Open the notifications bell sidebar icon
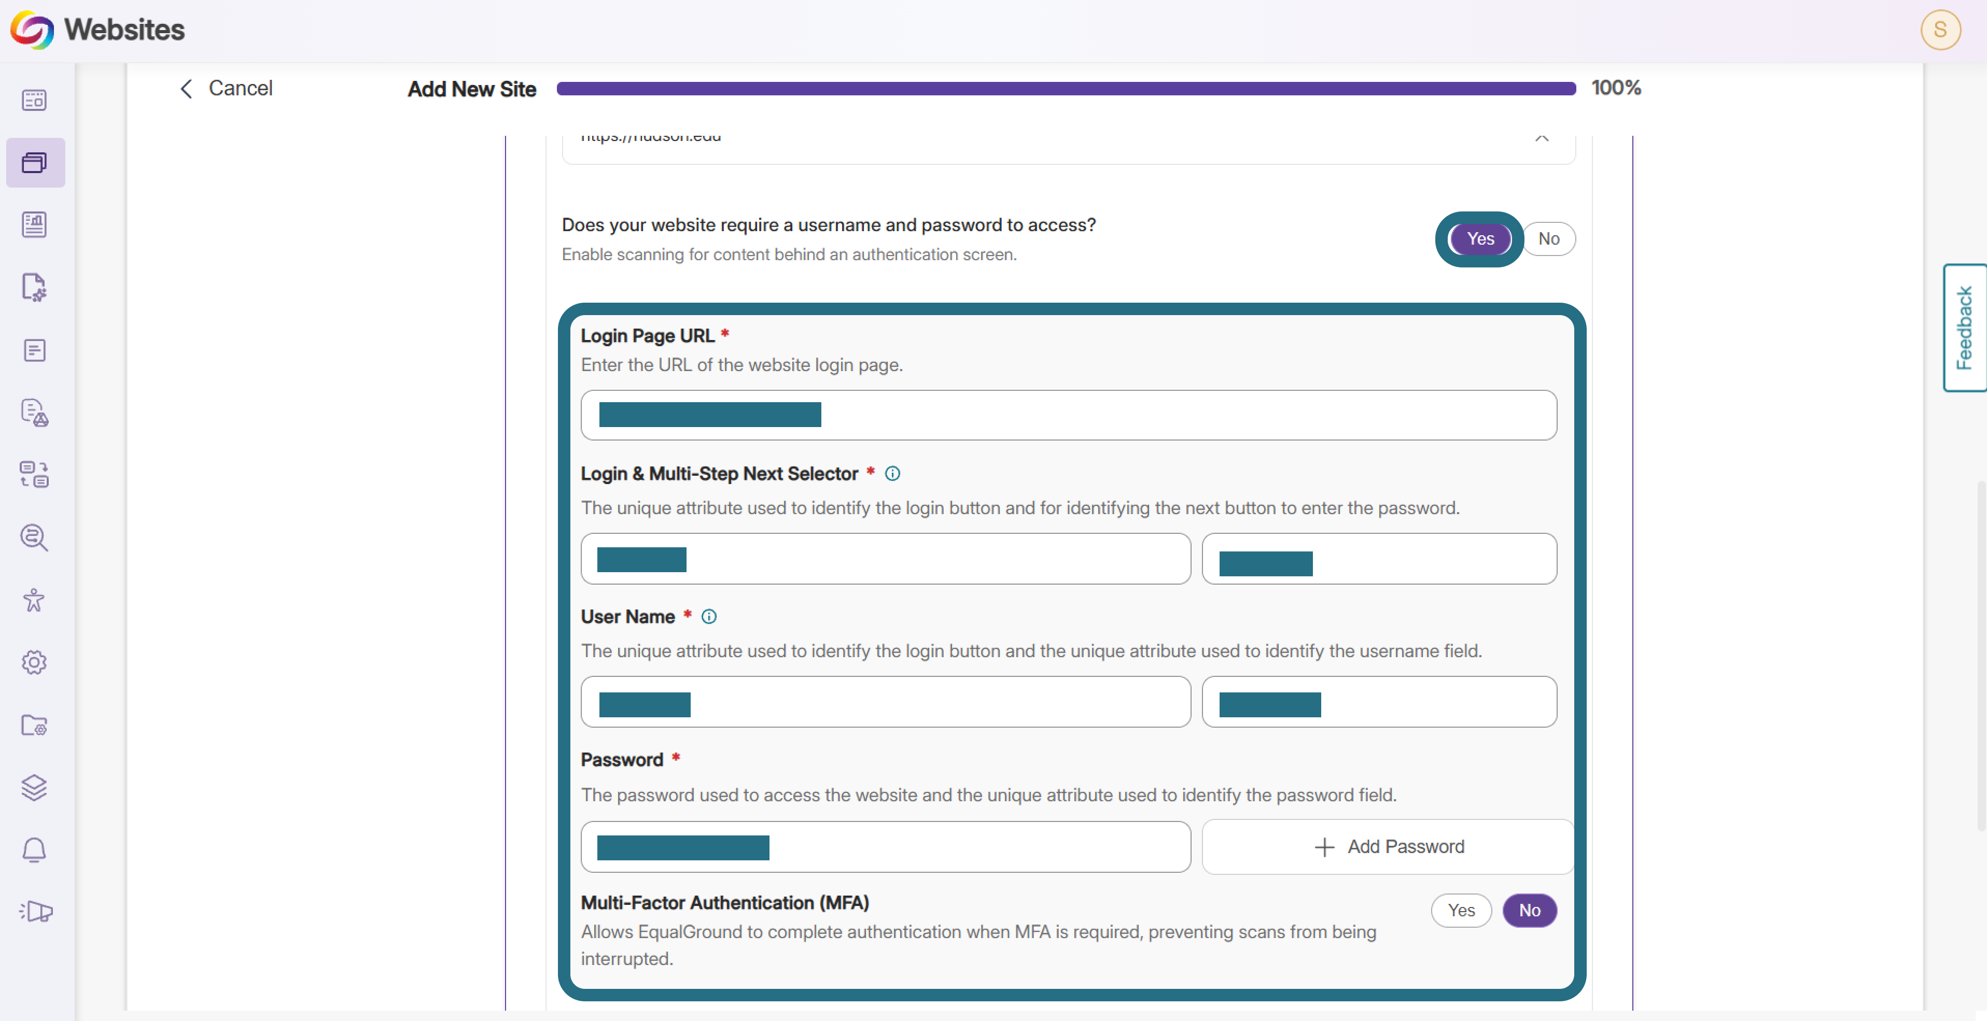This screenshot has width=1987, height=1021. point(34,850)
